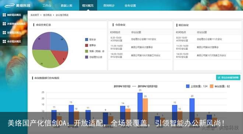Switch to 查询统计 navigation tab
The height and width of the screenshot is (134, 243).
click(x=109, y=6)
